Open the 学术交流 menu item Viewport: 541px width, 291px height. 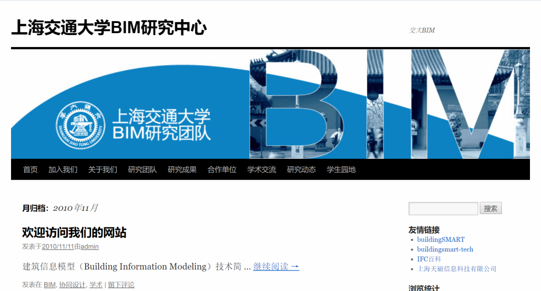(x=261, y=169)
